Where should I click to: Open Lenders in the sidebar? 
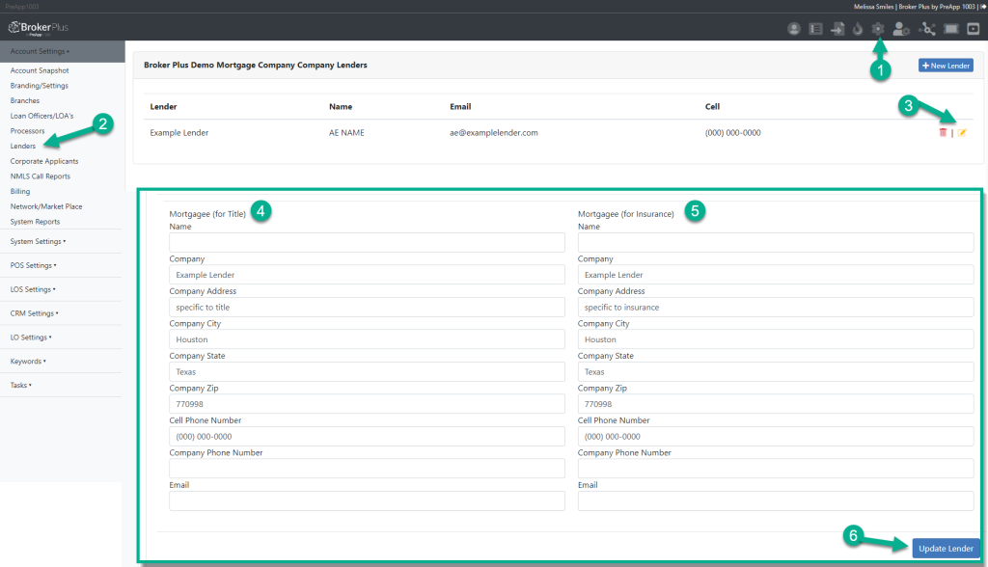23,146
